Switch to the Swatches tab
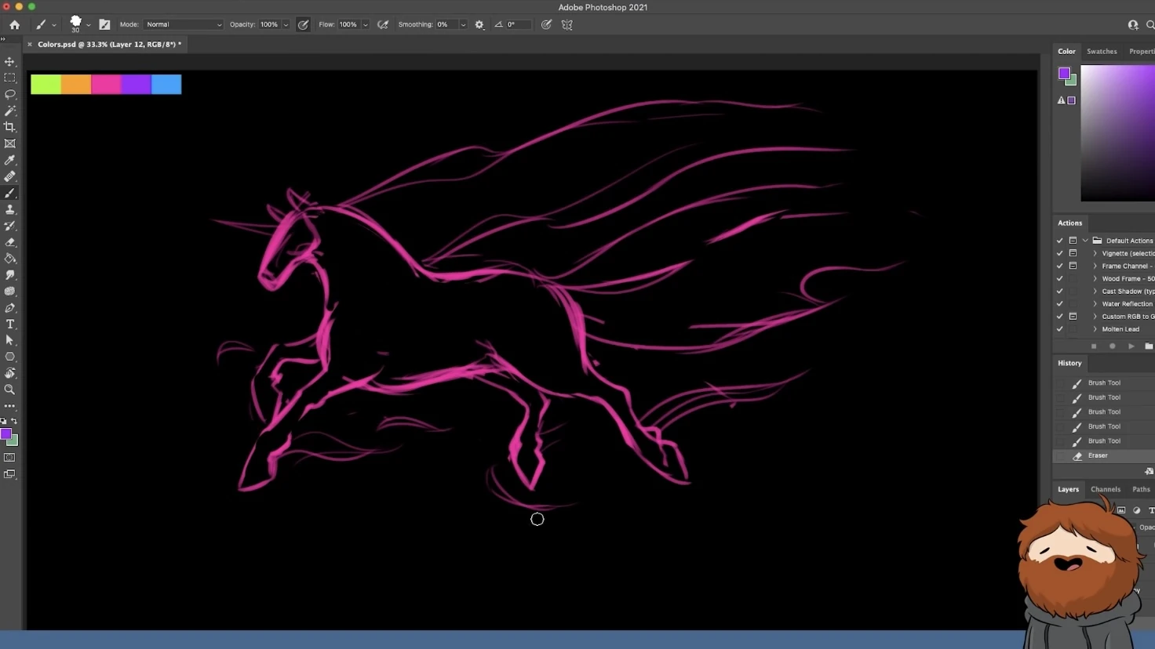The height and width of the screenshot is (649, 1155). pyautogui.click(x=1102, y=52)
